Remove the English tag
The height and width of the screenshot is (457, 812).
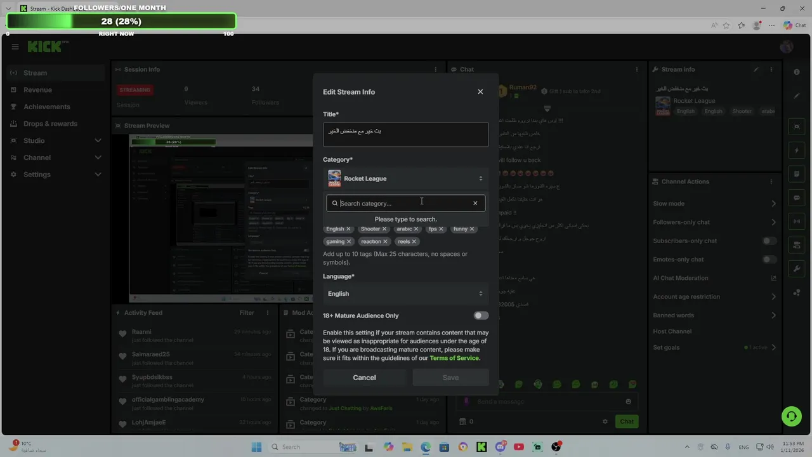tap(348, 229)
